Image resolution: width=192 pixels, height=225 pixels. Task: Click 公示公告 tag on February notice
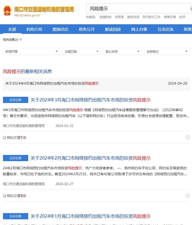click(15, 158)
